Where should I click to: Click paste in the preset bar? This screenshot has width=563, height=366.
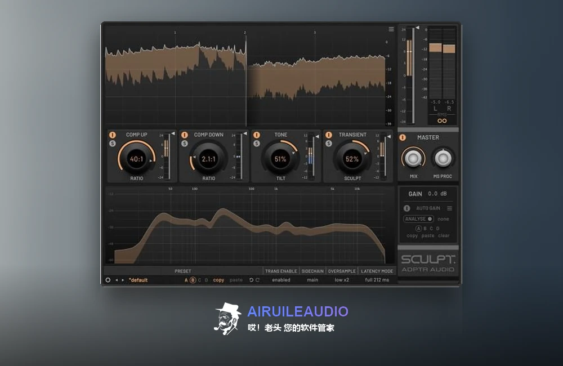click(x=236, y=280)
